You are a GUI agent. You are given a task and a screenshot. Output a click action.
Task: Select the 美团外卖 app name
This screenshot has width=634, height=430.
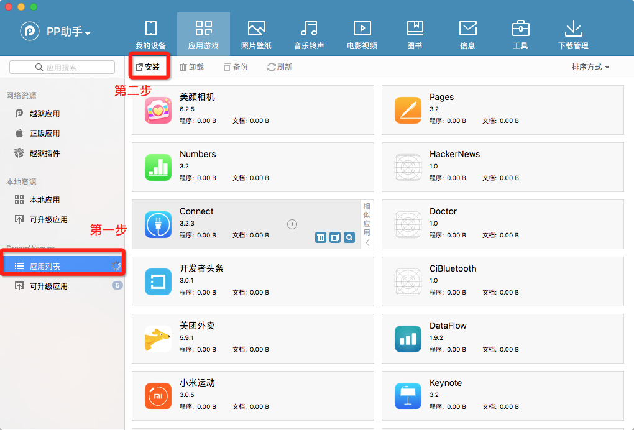(x=197, y=326)
